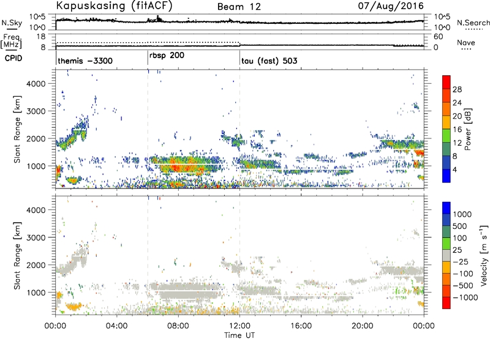Pick the yellow -25 to -100 Velocity color segment

pos(447,267)
